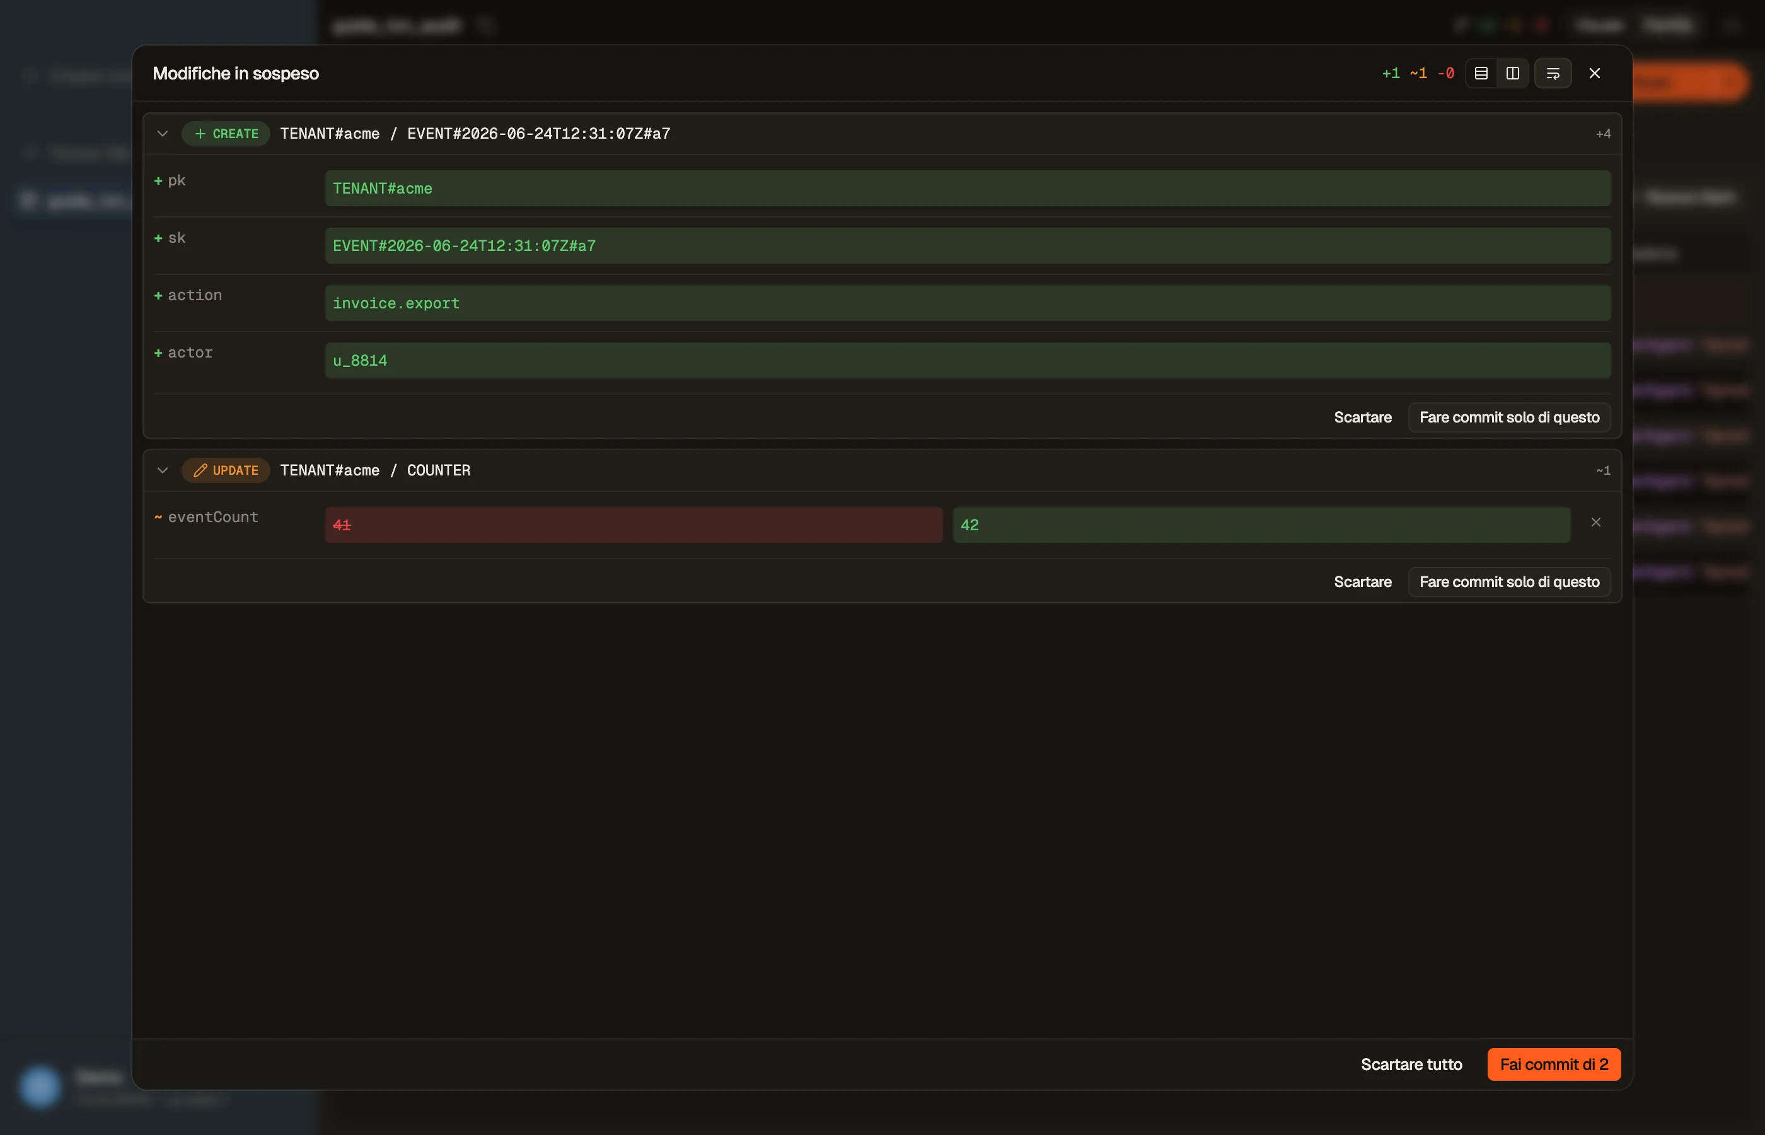Click Scartare tutto

click(x=1411, y=1064)
